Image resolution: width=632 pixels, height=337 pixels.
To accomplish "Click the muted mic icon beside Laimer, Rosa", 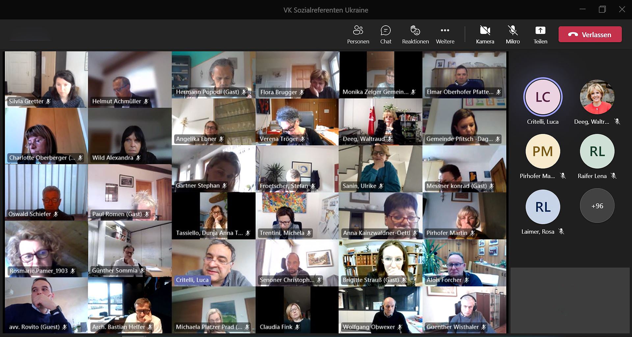I will 562,232.
